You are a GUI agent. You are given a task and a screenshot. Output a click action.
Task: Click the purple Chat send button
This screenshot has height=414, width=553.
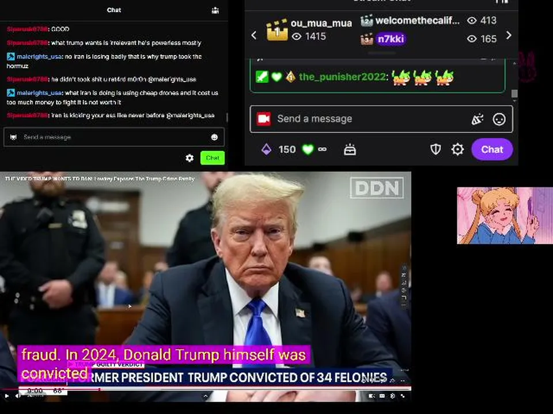(492, 149)
